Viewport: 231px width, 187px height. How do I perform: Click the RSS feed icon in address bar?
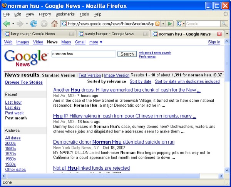(157, 24)
